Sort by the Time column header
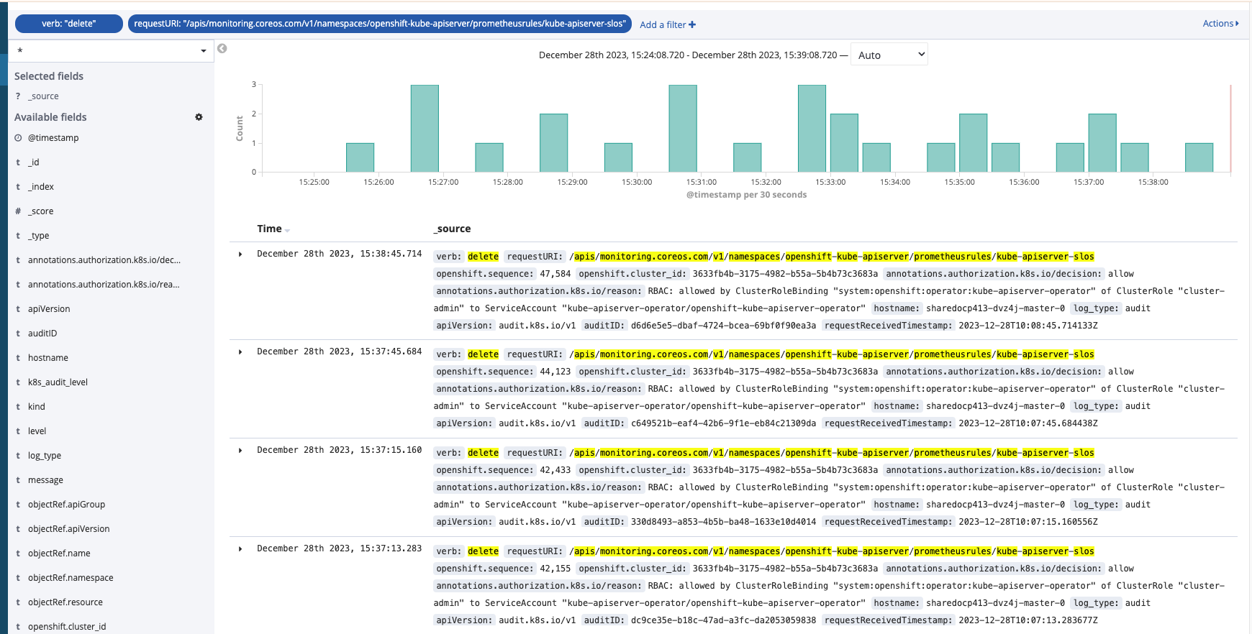 (x=273, y=229)
